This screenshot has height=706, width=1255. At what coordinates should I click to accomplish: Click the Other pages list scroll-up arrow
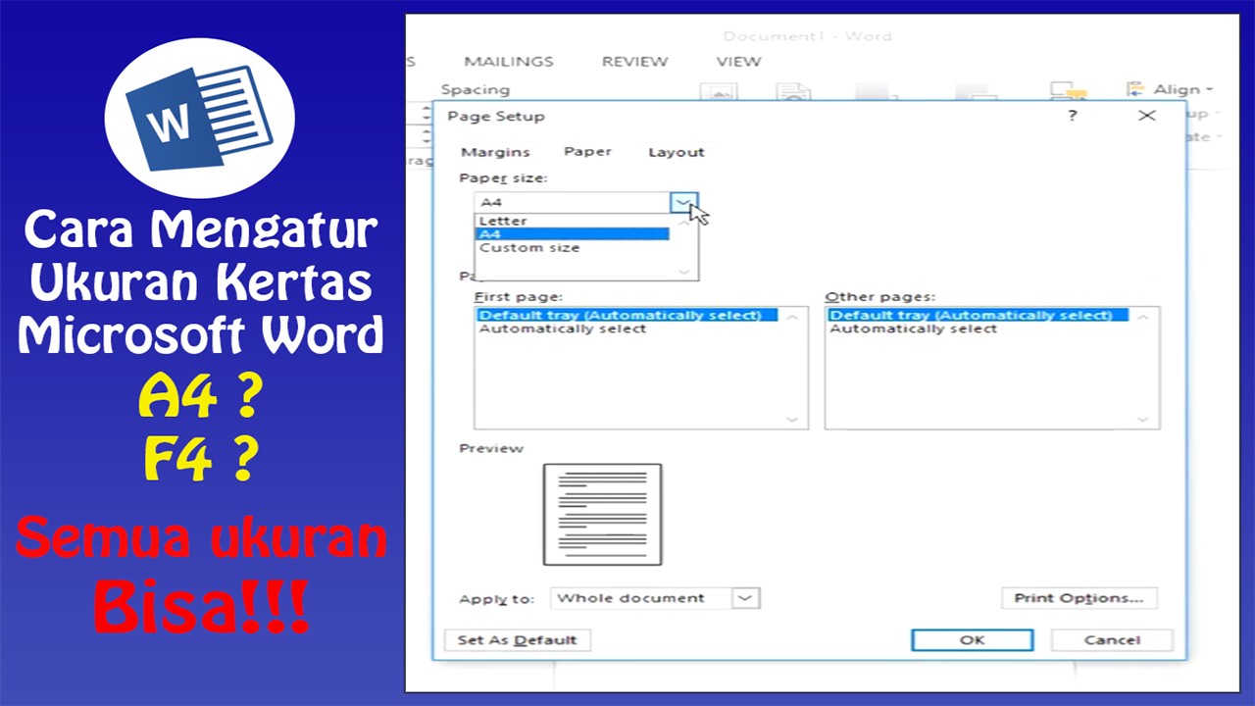1143,317
